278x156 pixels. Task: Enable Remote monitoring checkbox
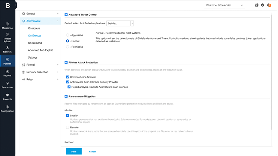67,127
